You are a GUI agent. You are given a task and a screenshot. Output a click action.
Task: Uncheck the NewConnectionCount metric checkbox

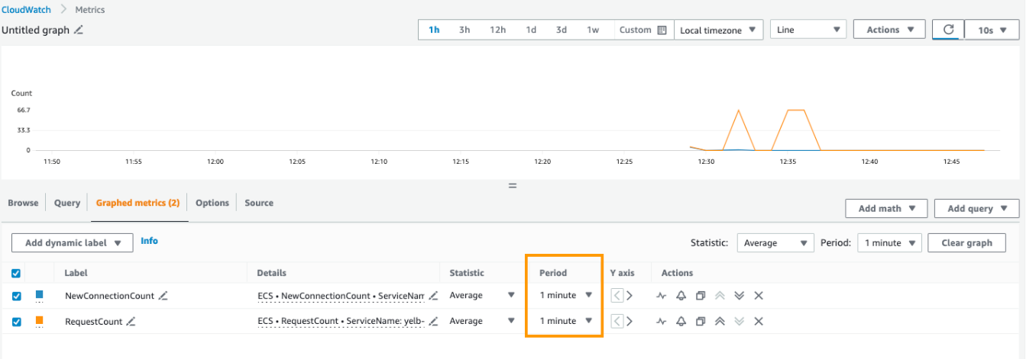pos(17,296)
